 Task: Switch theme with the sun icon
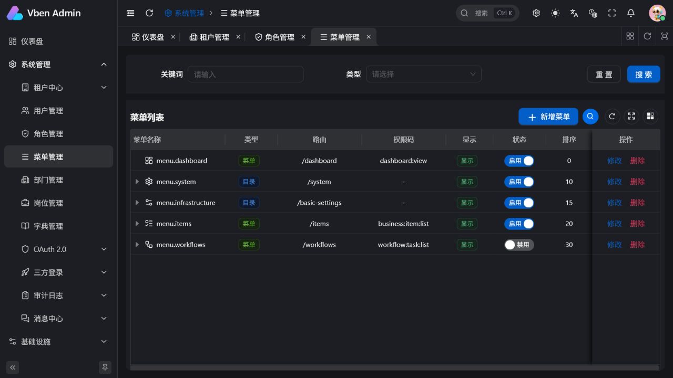point(555,13)
